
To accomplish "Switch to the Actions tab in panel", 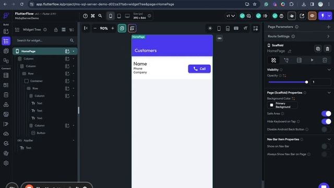I will 287,61.
